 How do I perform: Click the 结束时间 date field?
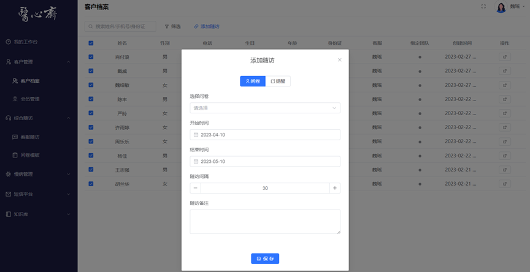(265, 161)
